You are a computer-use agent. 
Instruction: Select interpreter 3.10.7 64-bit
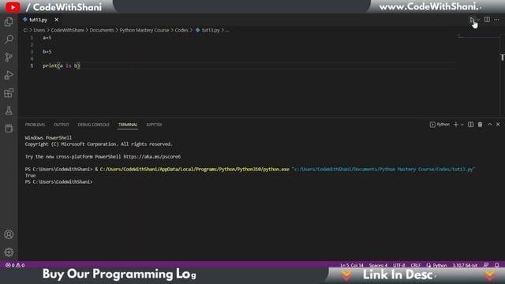click(x=465, y=265)
